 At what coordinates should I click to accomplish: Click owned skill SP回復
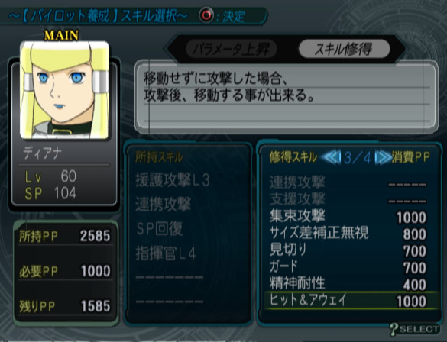[159, 229]
